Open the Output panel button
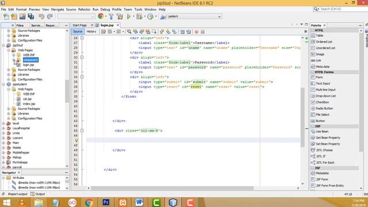The width and height of the screenshot is (368, 207). pyautogui.click(x=38, y=194)
